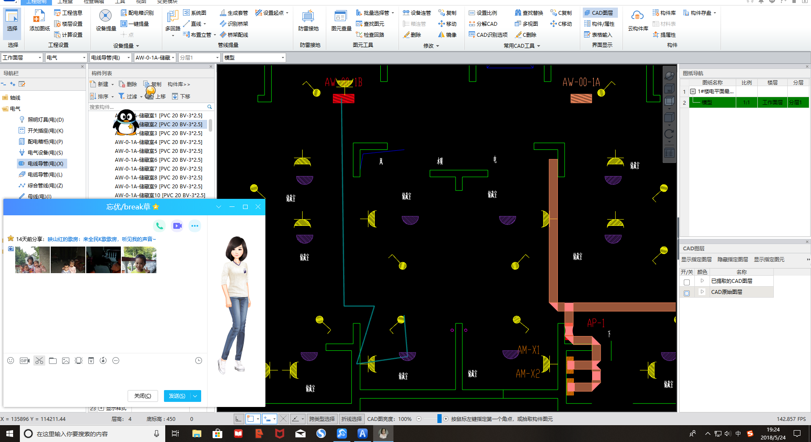Expand the 批量选择管 dropdown arrow
The image size is (811, 442).
pos(393,13)
